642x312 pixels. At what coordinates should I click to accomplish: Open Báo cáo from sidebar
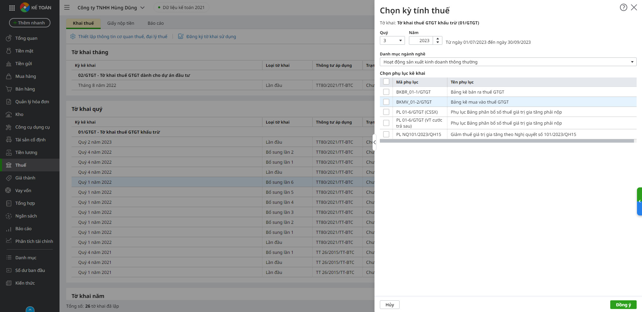[x=30, y=228]
